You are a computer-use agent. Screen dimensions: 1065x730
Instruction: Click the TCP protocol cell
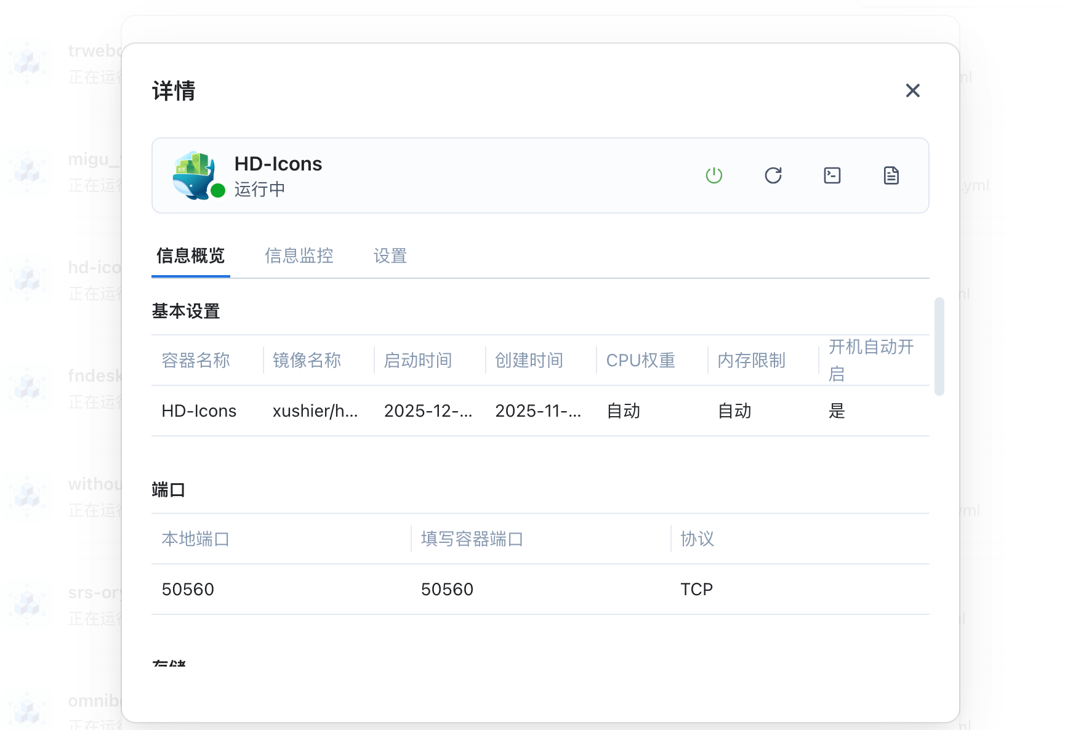point(696,589)
